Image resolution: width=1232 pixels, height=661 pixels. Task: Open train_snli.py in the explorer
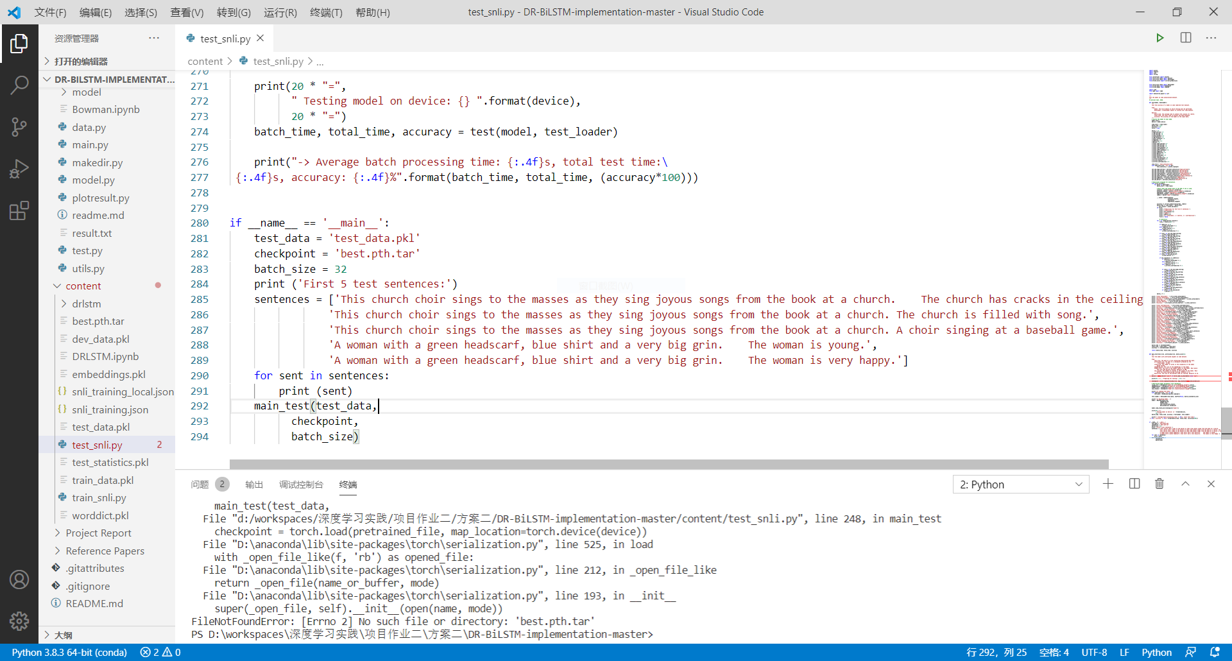(99, 498)
